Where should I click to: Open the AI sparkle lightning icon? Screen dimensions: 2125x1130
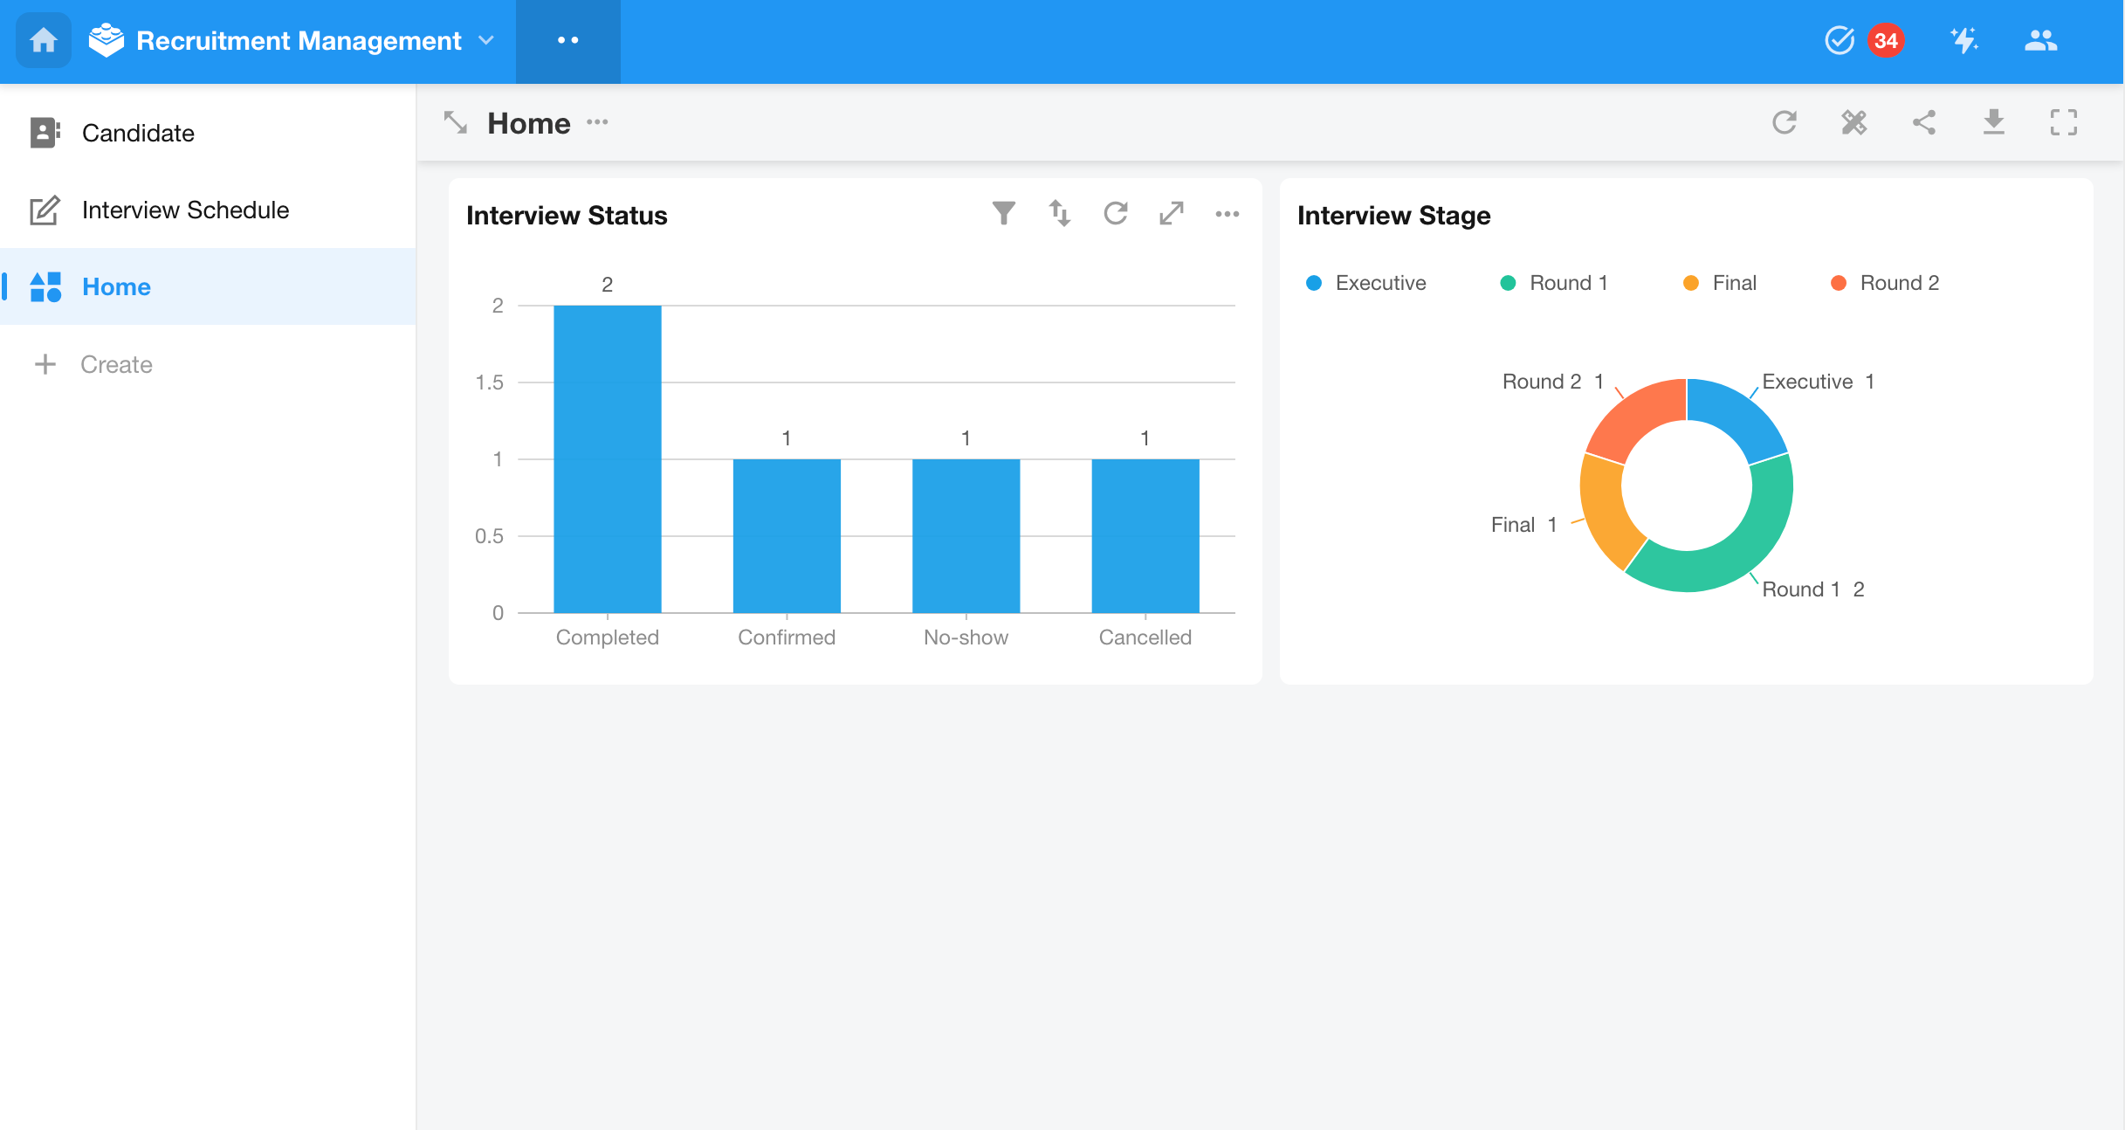point(1964,40)
